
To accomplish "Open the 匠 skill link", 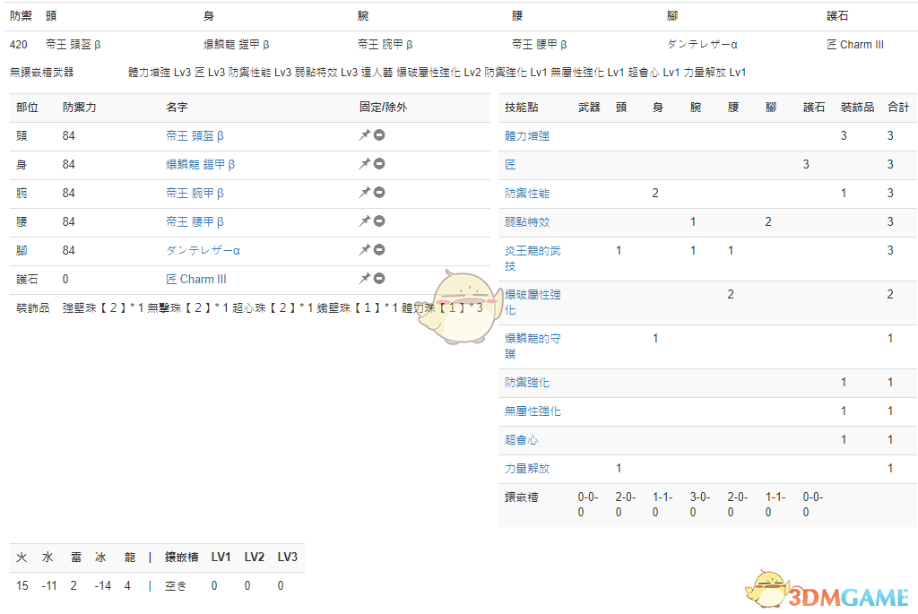I will (x=510, y=164).
